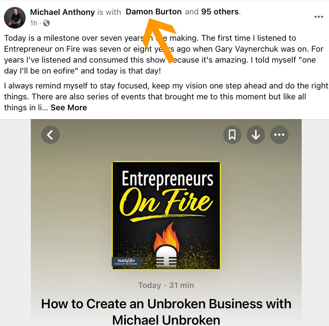Click the 1h post timestamp
This screenshot has height=326, width=329.
click(34, 23)
